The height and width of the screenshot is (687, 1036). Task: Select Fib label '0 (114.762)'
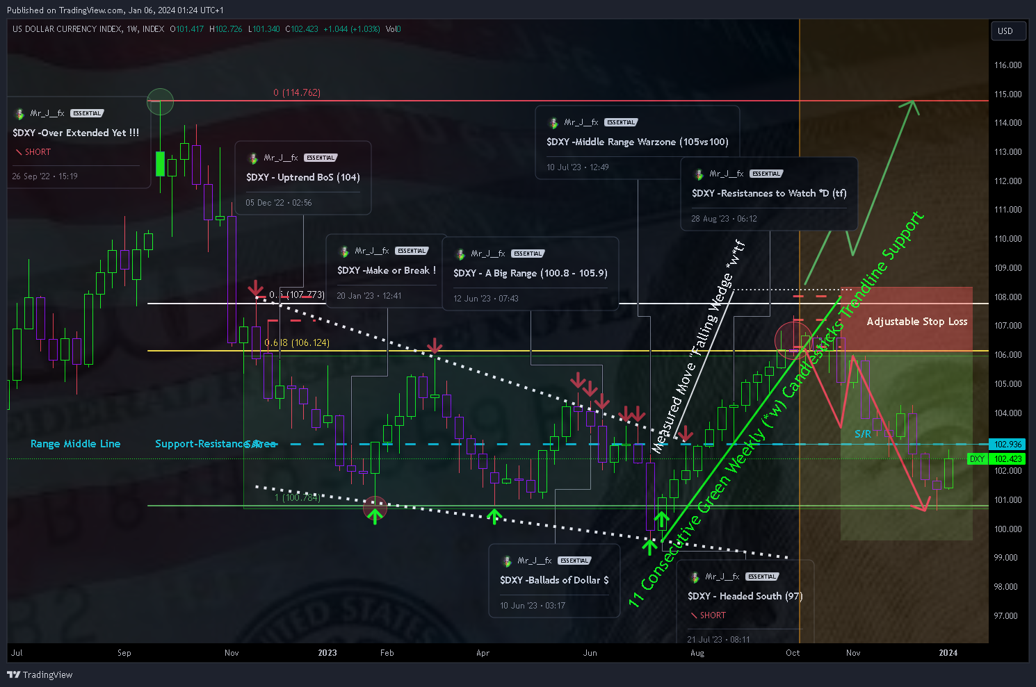297,92
